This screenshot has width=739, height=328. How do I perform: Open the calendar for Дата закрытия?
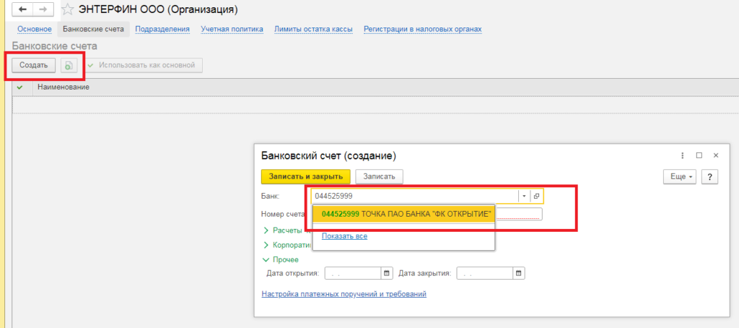tap(518, 273)
